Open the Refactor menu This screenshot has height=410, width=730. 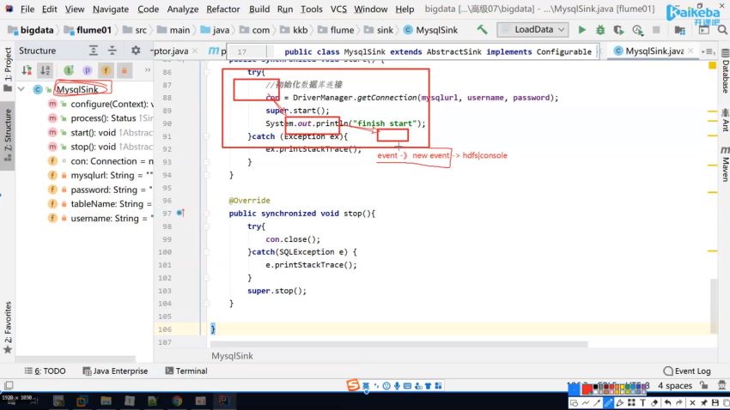[223, 9]
